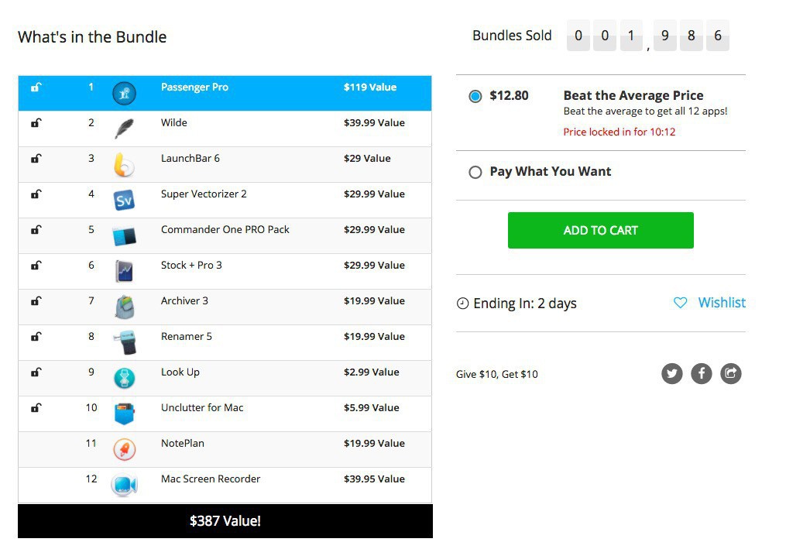Click the unlock icon in Wilde row

coord(36,123)
